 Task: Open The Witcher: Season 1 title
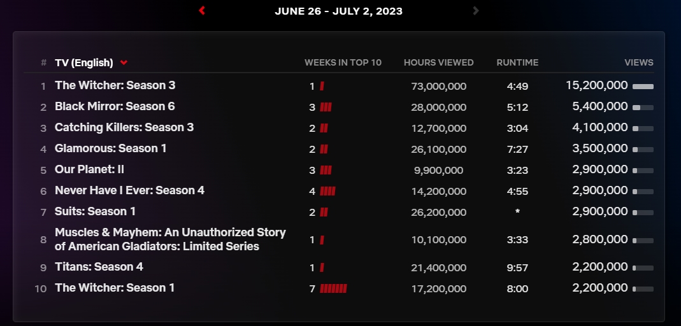(x=115, y=288)
